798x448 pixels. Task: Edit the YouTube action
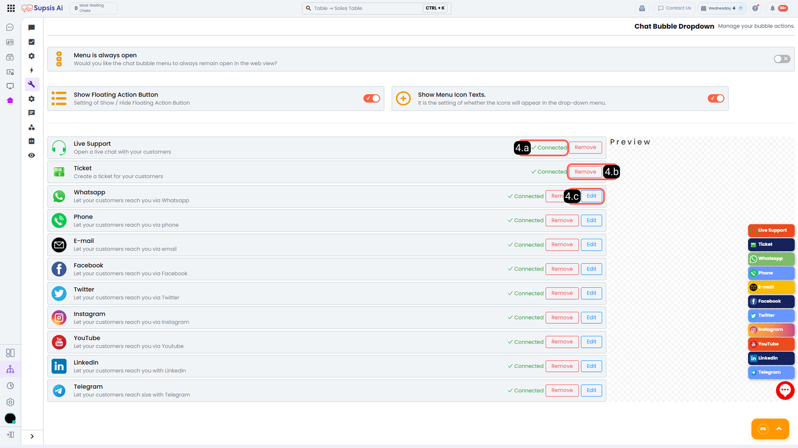pyautogui.click(x=591, y=342)
